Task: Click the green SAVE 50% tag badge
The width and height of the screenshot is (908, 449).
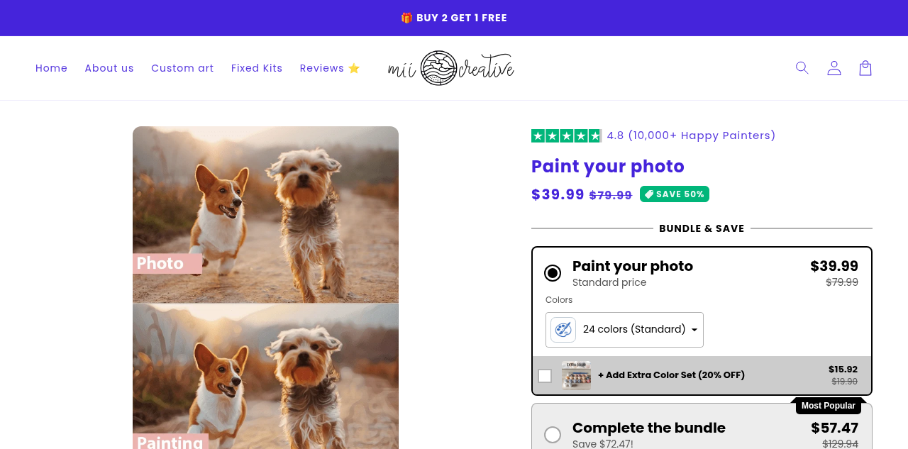Action: tap(675, 194)
